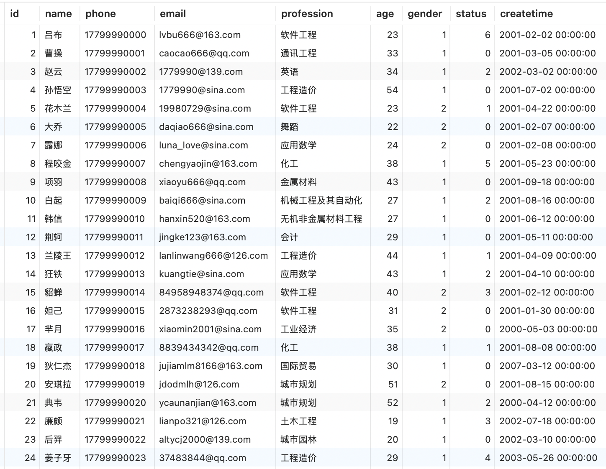Select the createtime column header
Viewport: 606px width, 469px height.
[526, 14]
